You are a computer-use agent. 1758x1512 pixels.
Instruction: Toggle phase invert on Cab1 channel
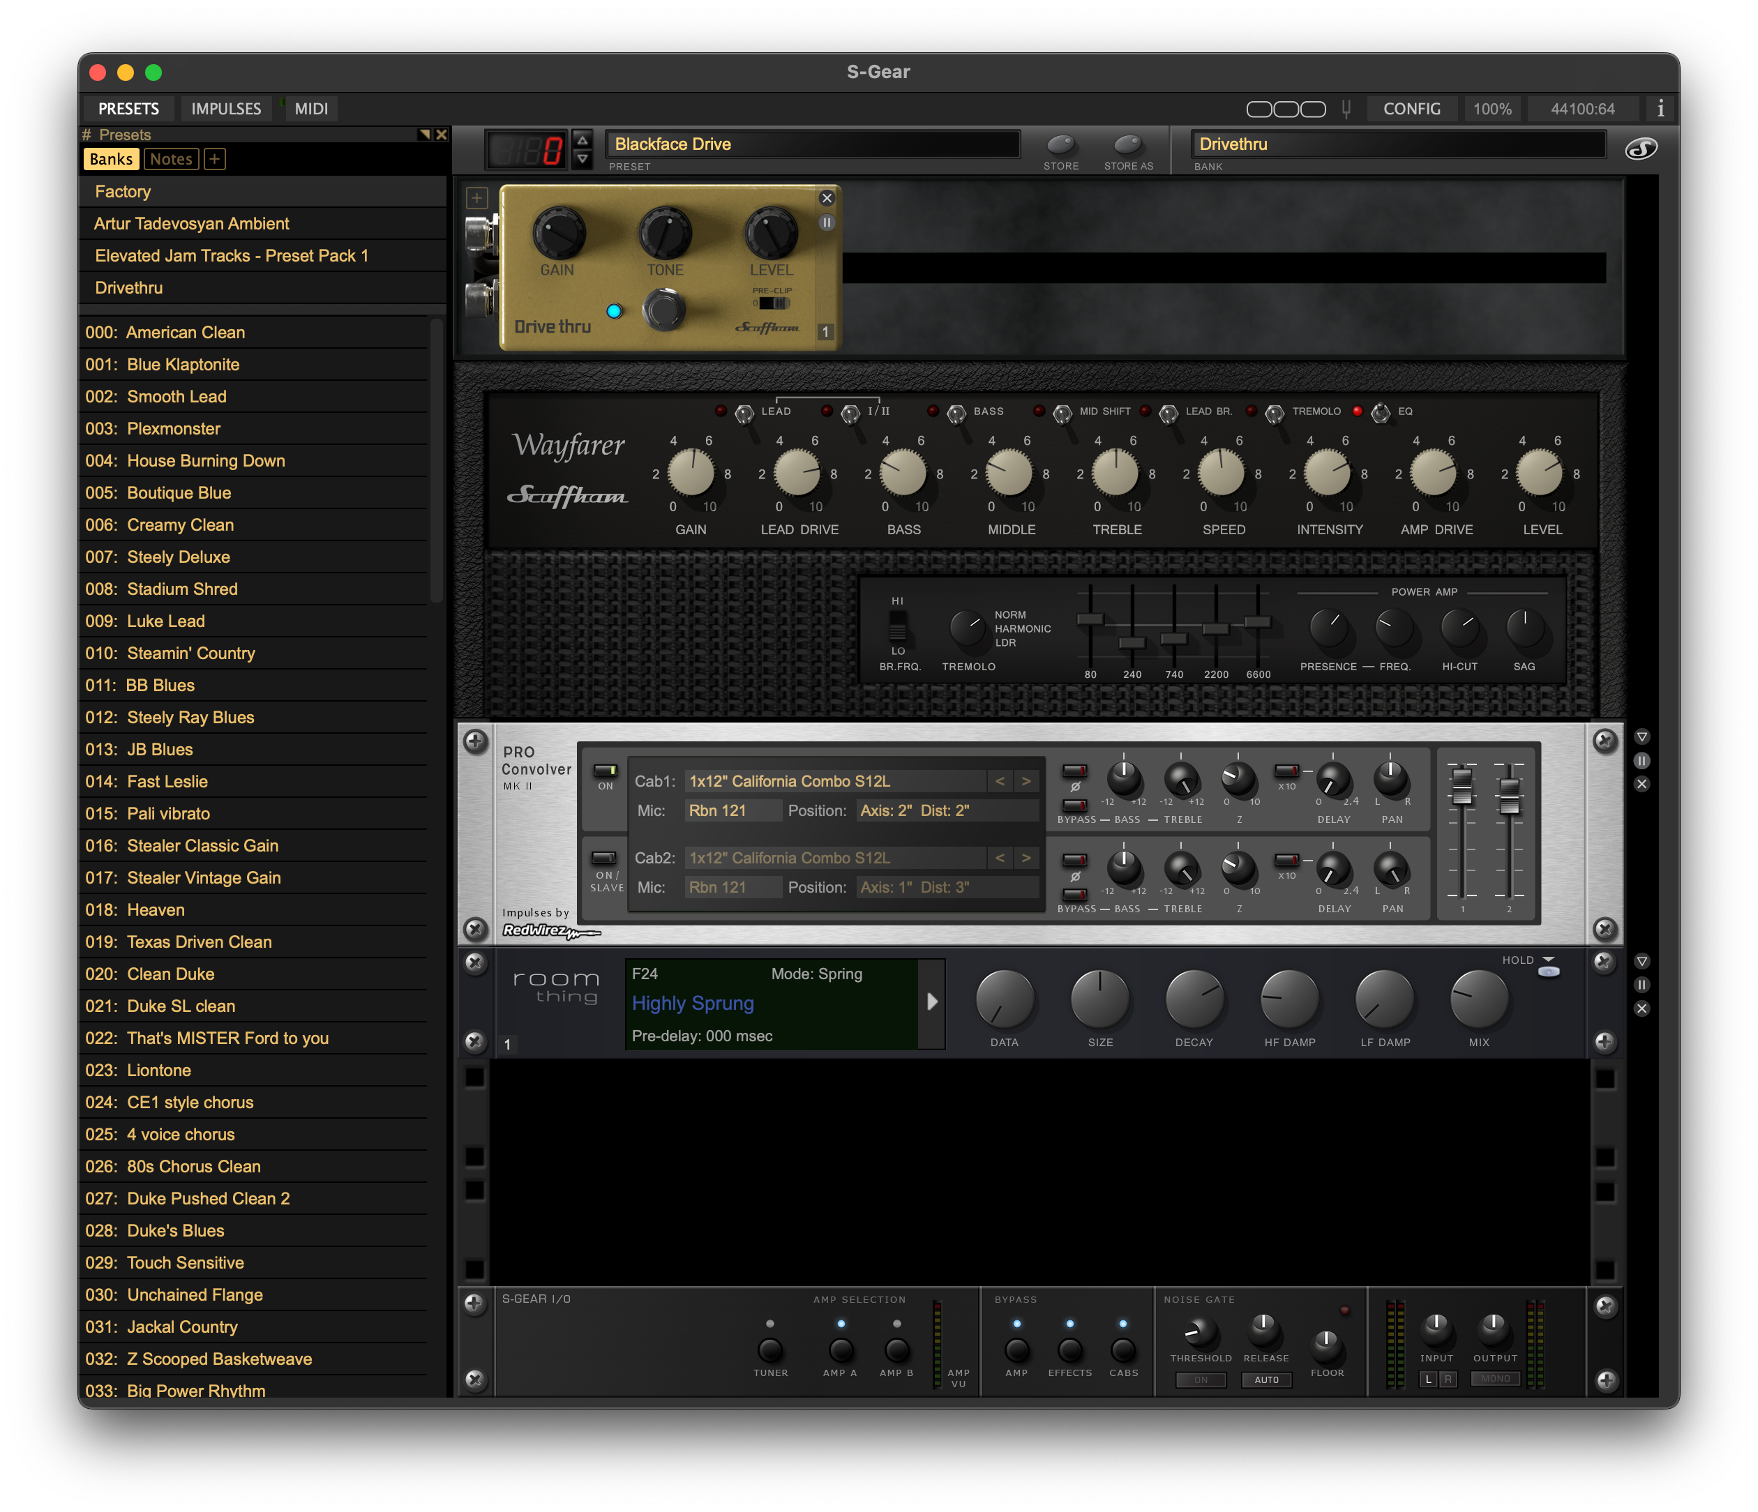click(x=1075, y=771)
